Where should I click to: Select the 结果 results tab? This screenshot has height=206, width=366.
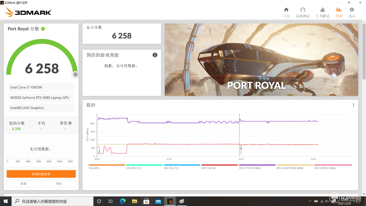tap(339, 12)
